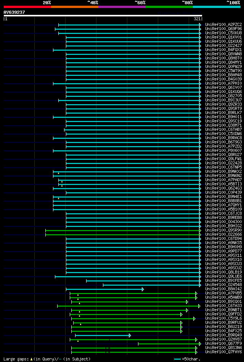This screenshot has width=244, height=362.
Task: Select the UniRef100_O24548 label
Action: tap(223, 285)
